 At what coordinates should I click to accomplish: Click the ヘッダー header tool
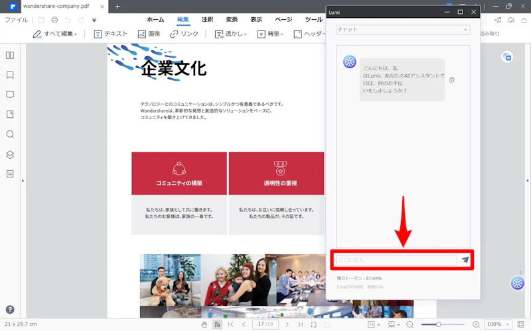tap(309, 34)
